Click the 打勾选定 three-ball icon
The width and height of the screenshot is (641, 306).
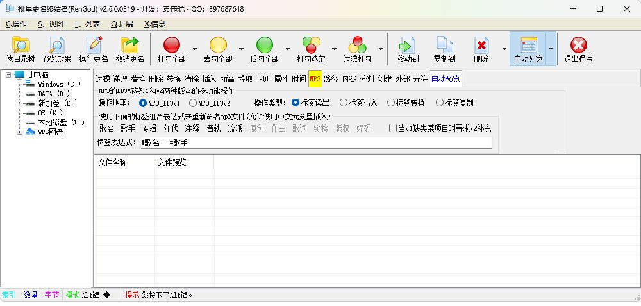click(x=311, y=45)
